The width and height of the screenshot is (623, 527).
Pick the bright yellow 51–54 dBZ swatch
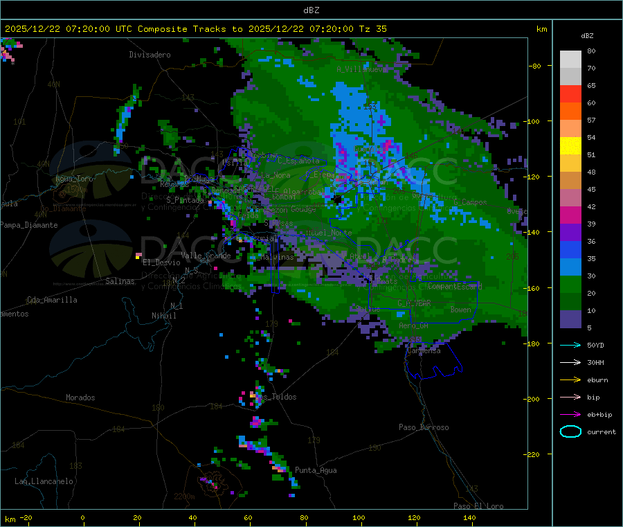click(x=570, y=146)
